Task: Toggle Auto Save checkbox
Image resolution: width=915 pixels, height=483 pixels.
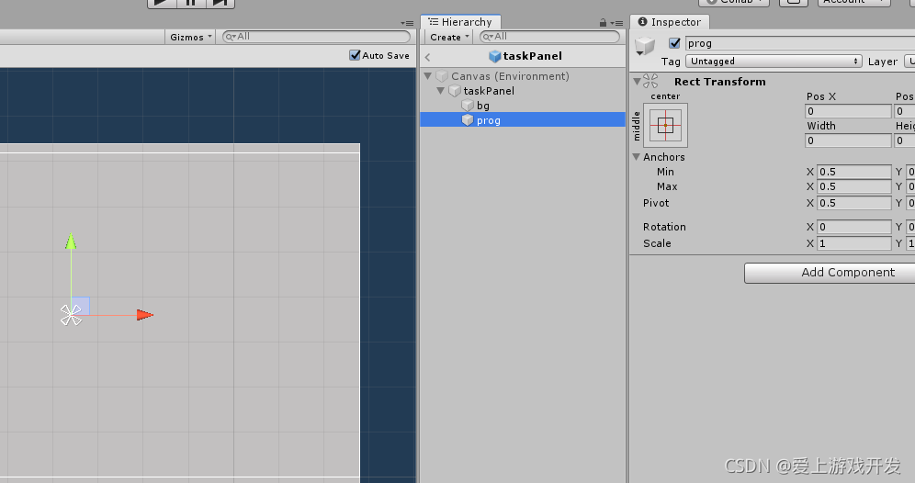Action: (x=355, y=55)
